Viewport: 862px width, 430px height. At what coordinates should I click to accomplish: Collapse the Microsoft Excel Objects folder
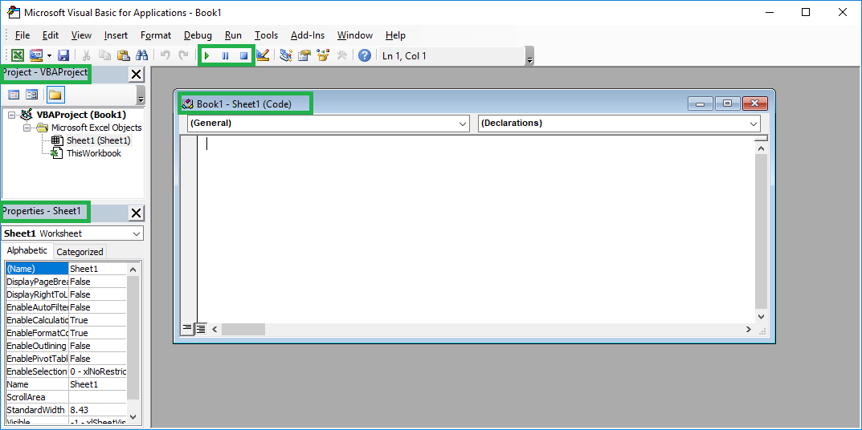coord(27,128)
